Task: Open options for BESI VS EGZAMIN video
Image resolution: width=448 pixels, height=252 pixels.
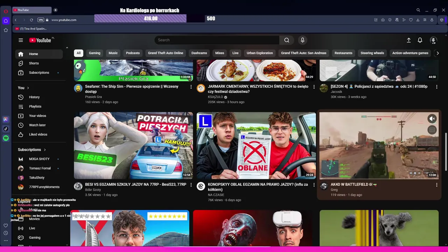Action: tap(191, 185)
